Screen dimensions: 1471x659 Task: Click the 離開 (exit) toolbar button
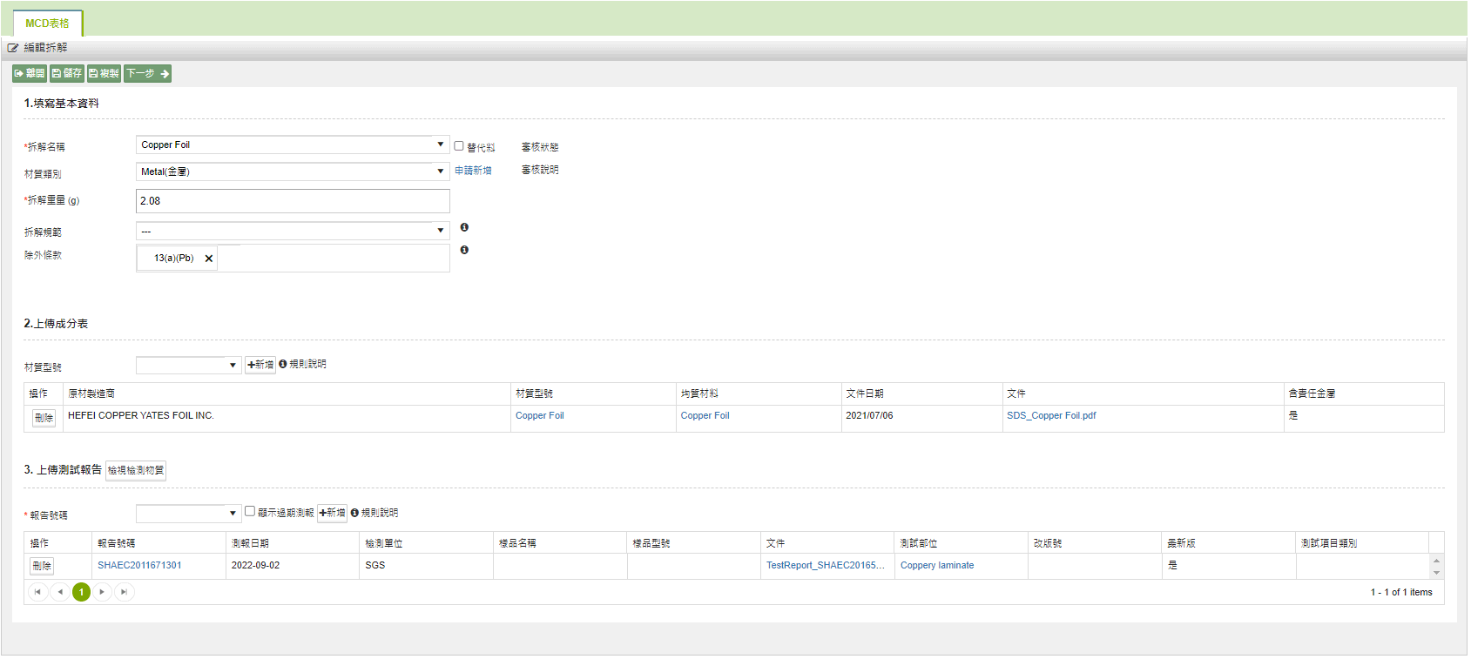(30, 74)
